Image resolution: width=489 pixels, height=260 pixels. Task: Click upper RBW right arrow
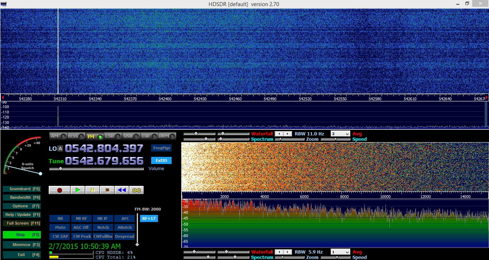[x=288, y=134]
